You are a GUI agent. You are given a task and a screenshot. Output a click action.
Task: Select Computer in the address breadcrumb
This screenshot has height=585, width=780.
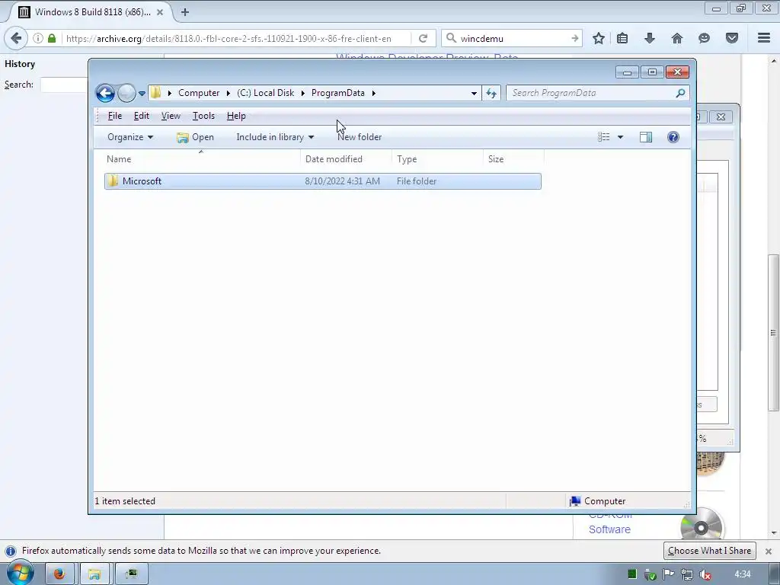tap(199, 93)
